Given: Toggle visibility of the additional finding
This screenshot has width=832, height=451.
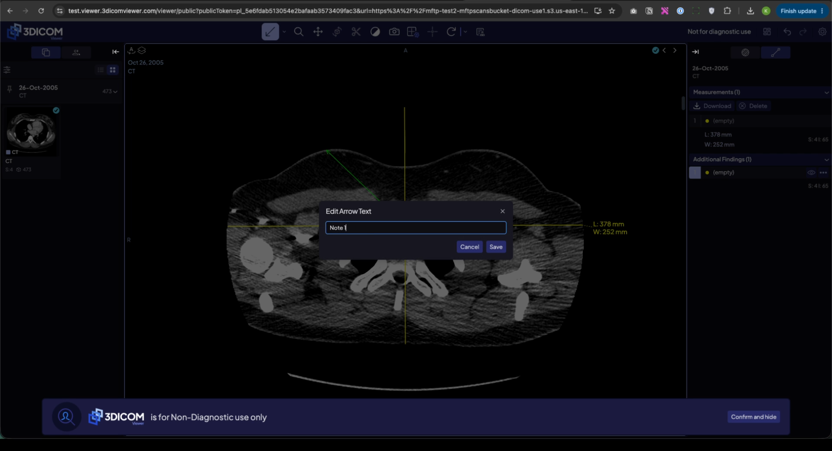Looking at the screenshot, I should [811, 173].
